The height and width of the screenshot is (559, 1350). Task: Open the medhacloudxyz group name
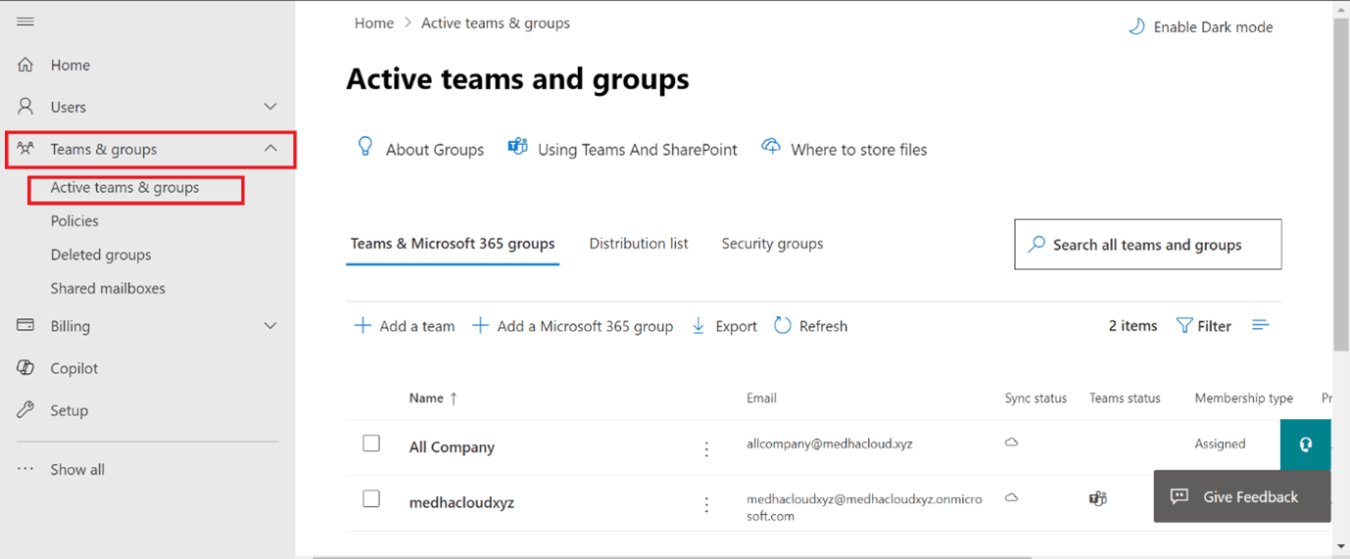461,503
